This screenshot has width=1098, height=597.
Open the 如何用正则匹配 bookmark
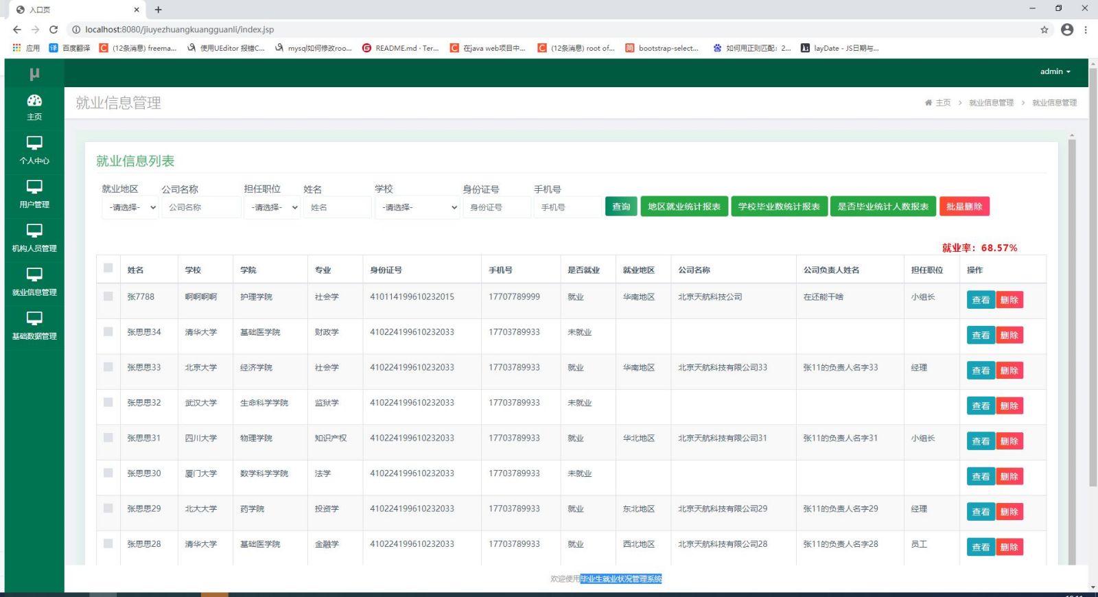[x=751, y=48]
